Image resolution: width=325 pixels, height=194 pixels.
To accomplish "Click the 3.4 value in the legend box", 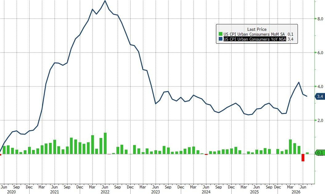I will tap(290, 39).
